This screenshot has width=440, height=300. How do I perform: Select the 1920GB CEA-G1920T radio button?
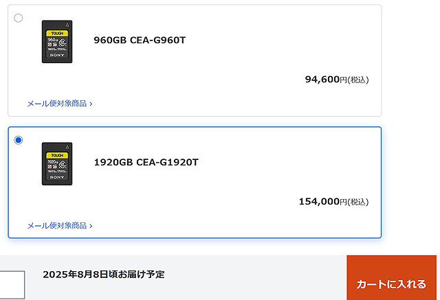(x=19, y=140)
